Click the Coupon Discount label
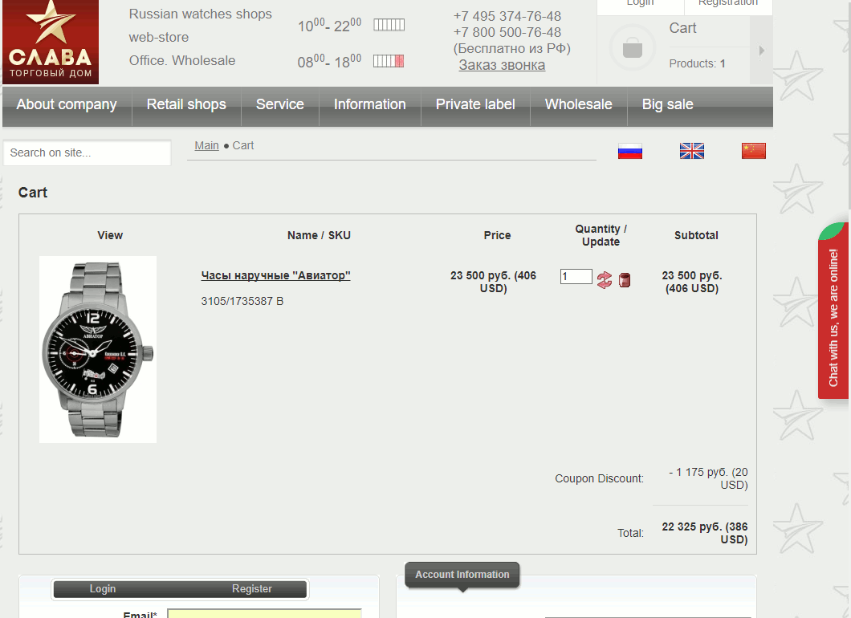Viewport: 851px width, 618px height. click(599, 478)
